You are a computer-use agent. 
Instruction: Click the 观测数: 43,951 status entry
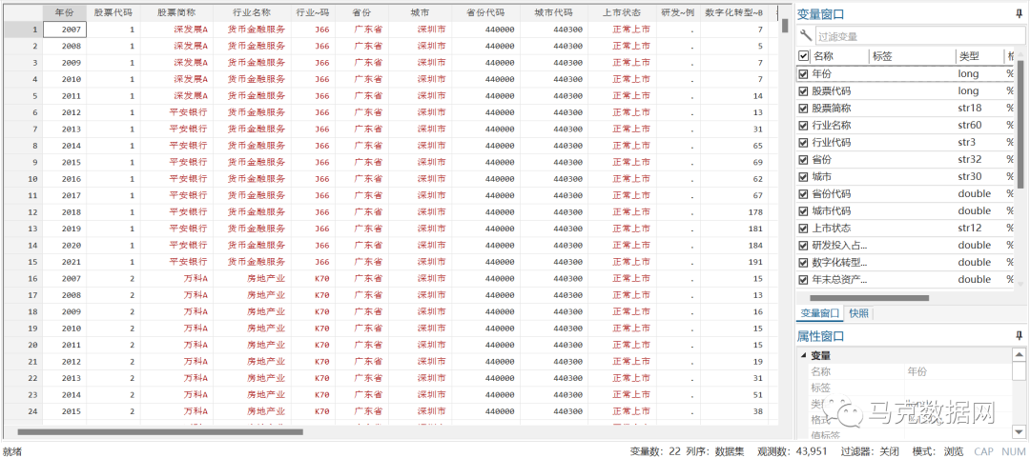[794, 451]
